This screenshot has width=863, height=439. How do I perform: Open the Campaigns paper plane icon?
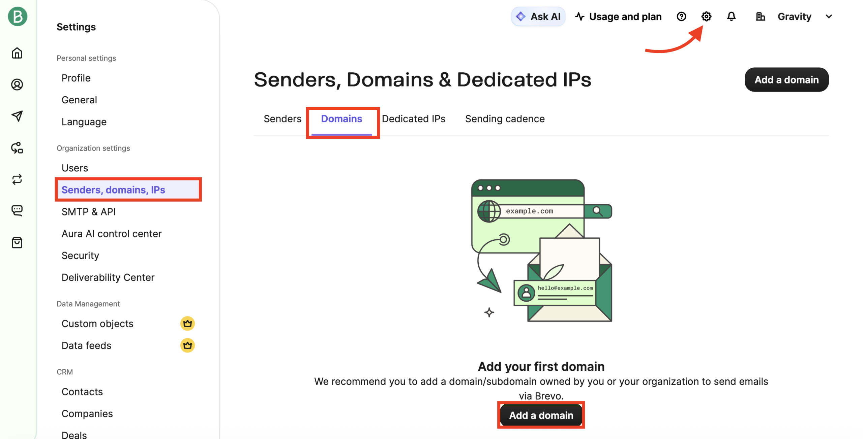[17, 116]
